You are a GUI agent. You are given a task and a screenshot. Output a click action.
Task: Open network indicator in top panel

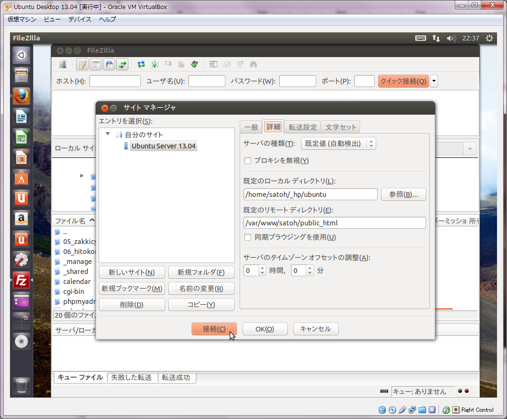pyautogui.click(x=436, y=39)
